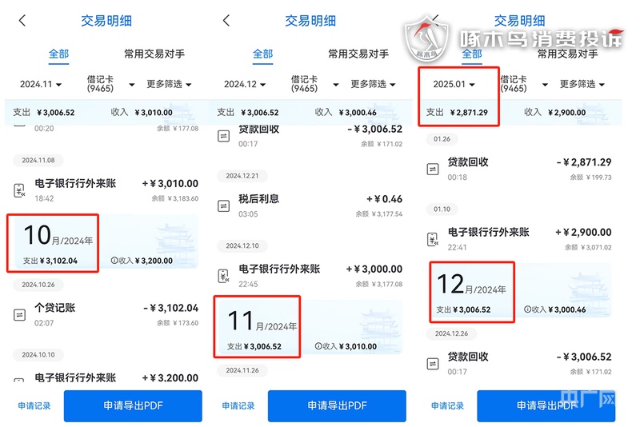Select the 全部 tab on the middle screen
The image size is (640, 427).
(x=263, y=54)
